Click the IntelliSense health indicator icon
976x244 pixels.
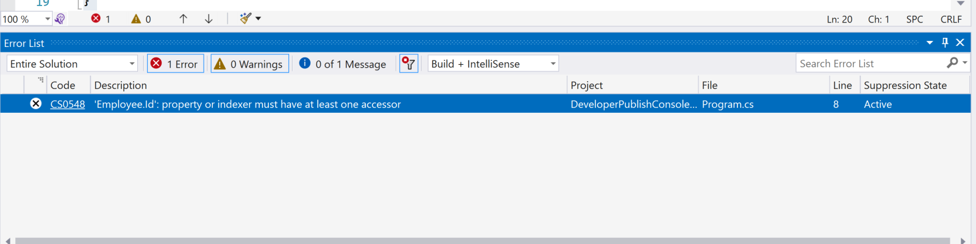click(x=60, y=19)
